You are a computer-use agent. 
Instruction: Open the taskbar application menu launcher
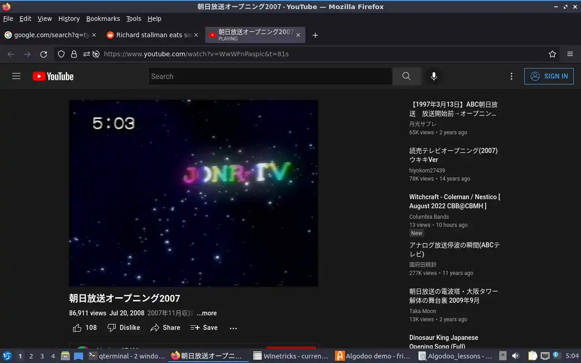(7, 356)
